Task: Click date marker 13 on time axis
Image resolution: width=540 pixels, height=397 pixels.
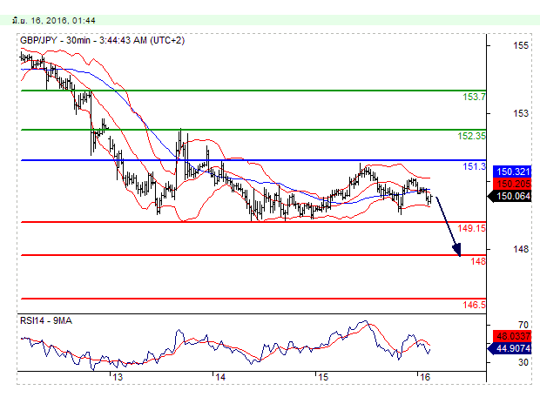Action: point(118,377)
